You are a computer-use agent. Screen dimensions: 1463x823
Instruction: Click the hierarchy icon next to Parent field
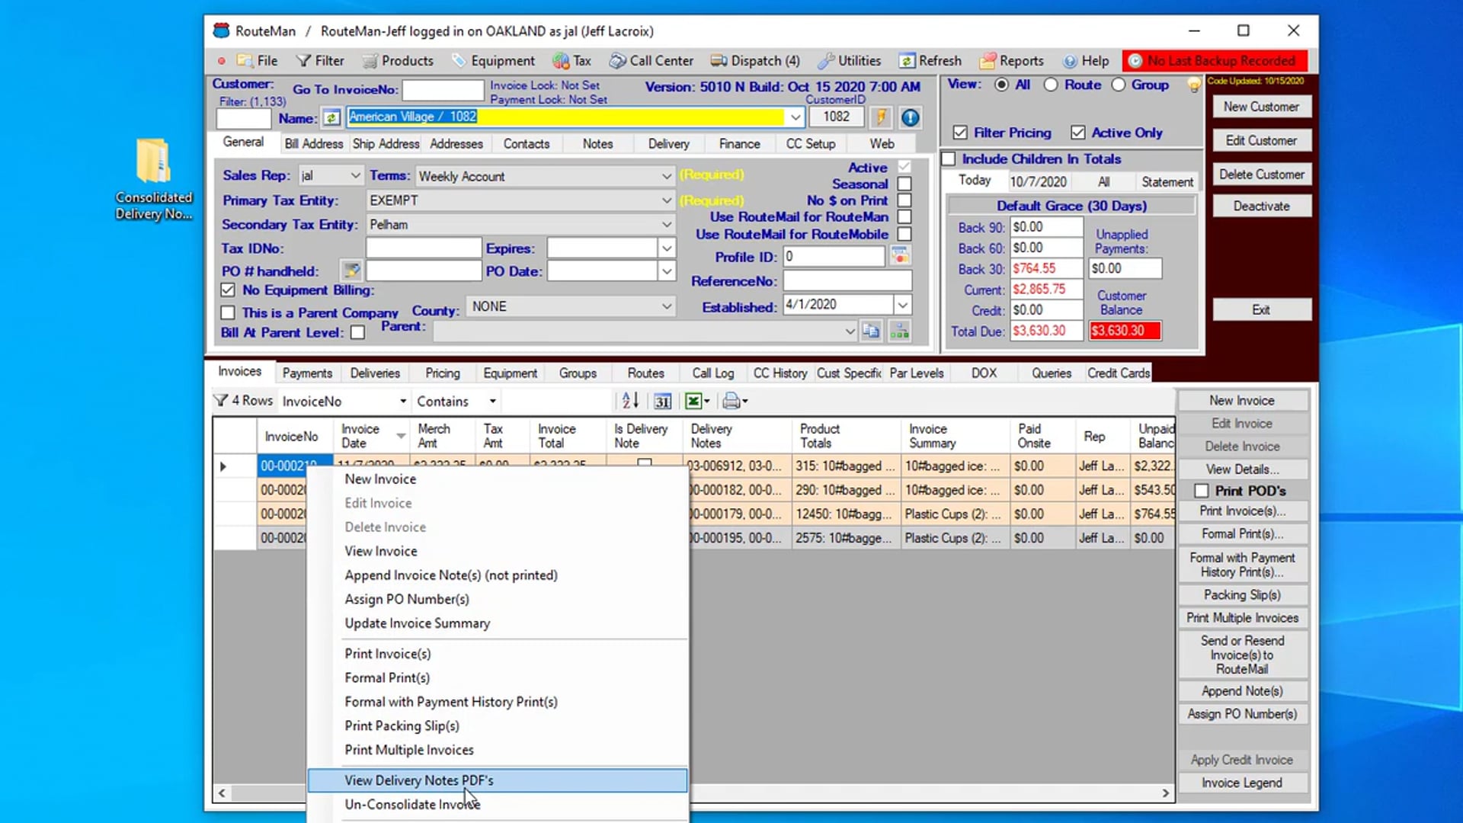pos(900,331)
